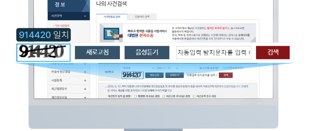Expand the 판결서 방문열람 sidebar menu

click(85, 72)
